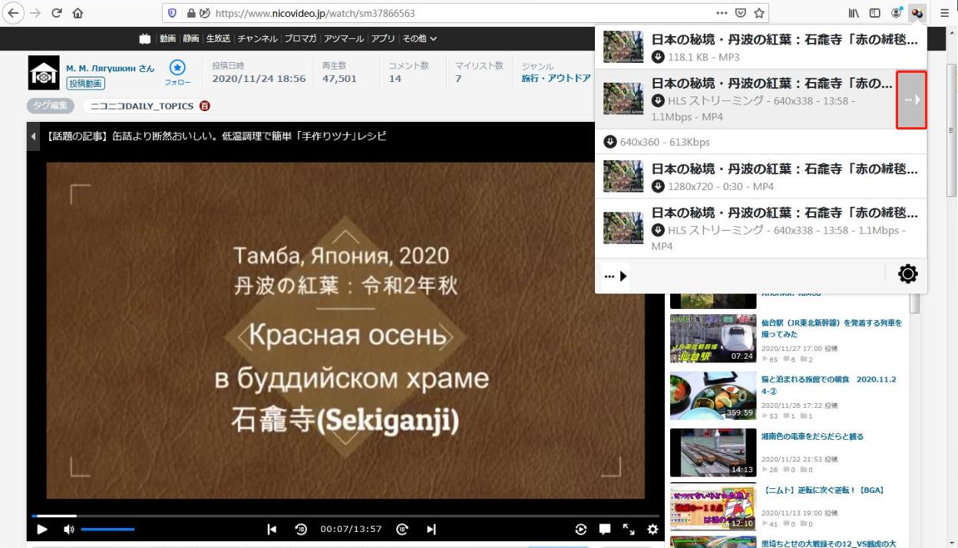Click the star Follow icon for uploader
This screenshot has width=958, height=548.
[x=177, y=68]
